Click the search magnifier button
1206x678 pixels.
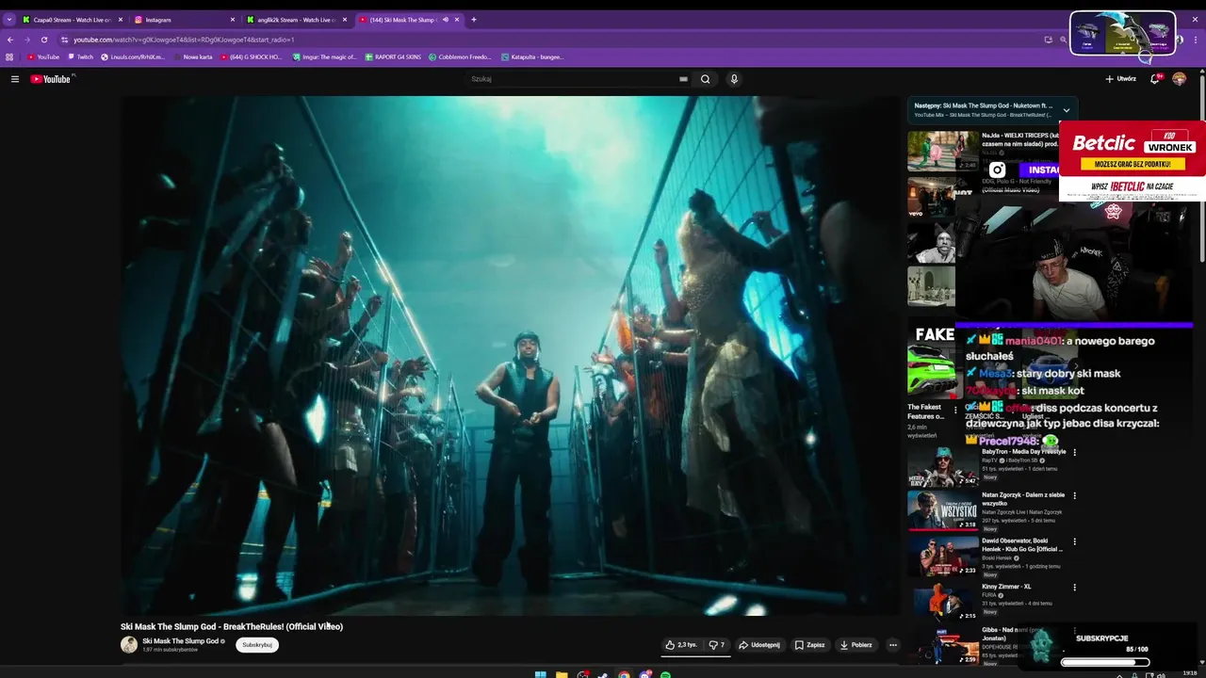point(705,79)
